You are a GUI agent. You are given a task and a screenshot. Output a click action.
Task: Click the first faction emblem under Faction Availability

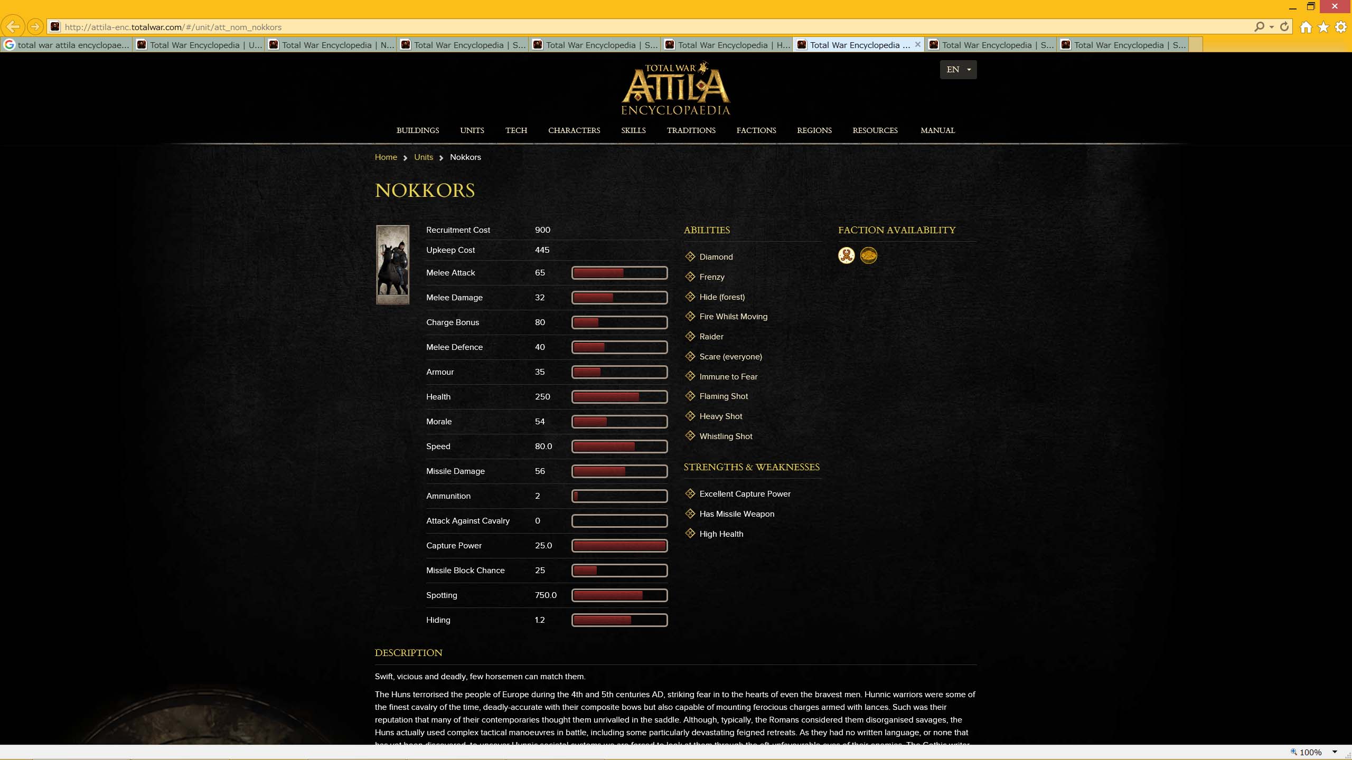coord(847,255)
